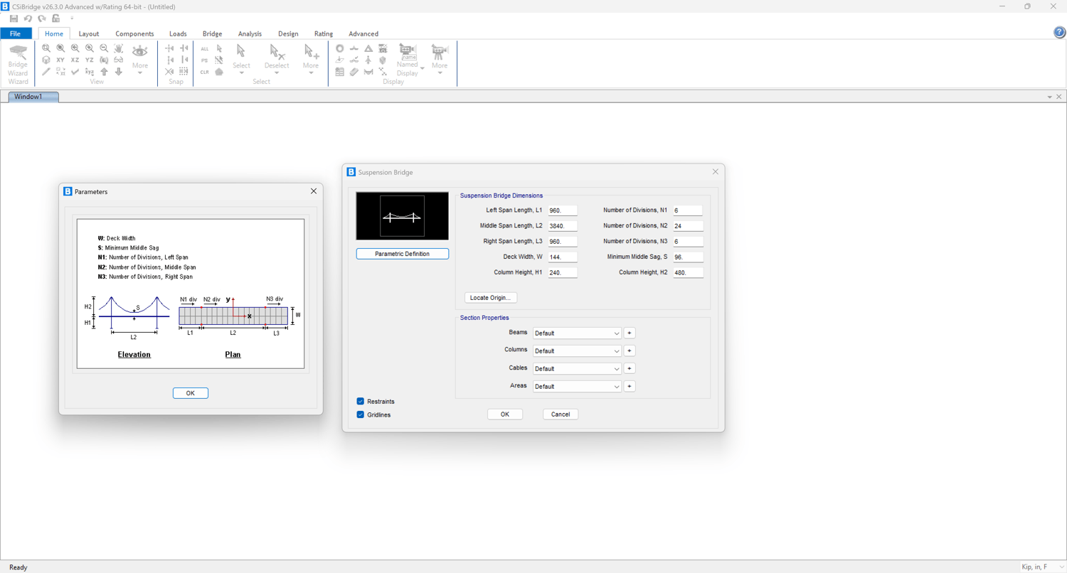Click the CLR clear selection icon
The image size is (1067, 573).
click(205, 72)
